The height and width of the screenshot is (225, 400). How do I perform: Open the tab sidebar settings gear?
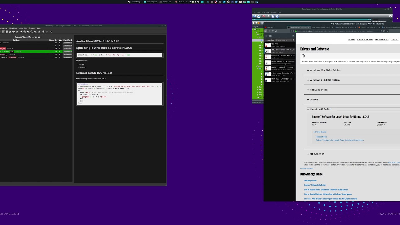[x=293, y=40]
